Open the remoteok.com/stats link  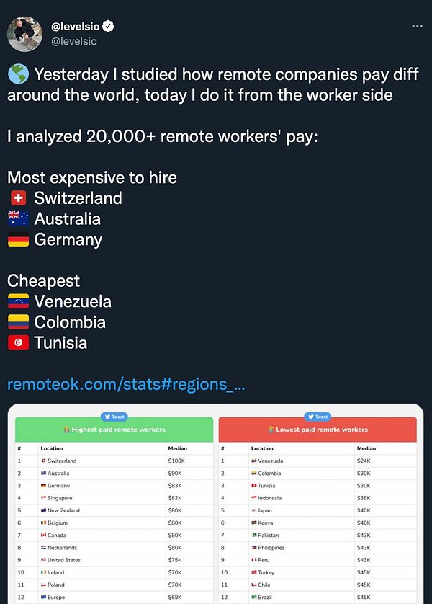click(126, 384)
